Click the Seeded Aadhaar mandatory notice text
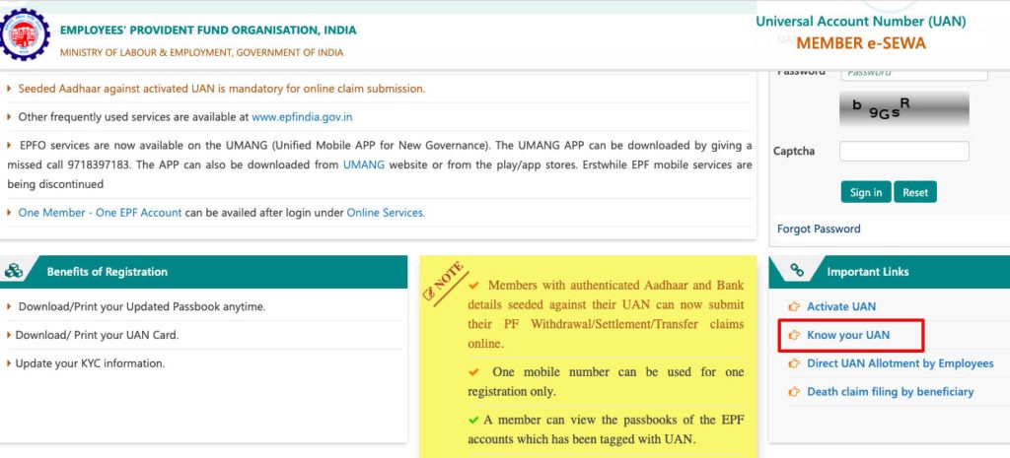Image resolution: width=1010 pixels, height=458 pixels. [x=222, y=89]
